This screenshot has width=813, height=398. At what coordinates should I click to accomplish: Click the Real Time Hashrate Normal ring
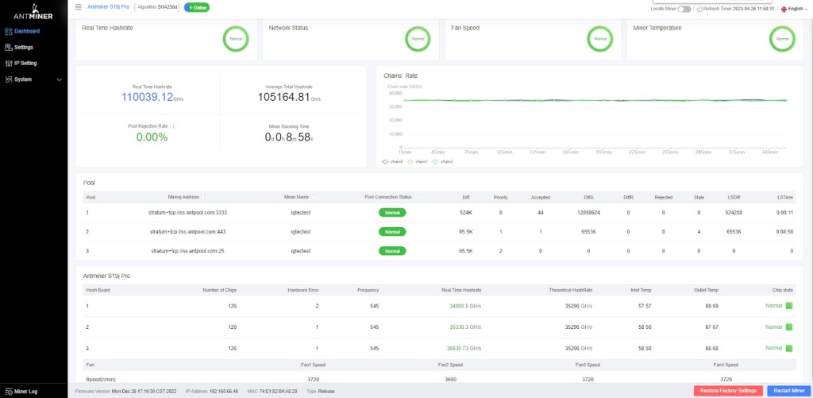click(x=236, y=39)
